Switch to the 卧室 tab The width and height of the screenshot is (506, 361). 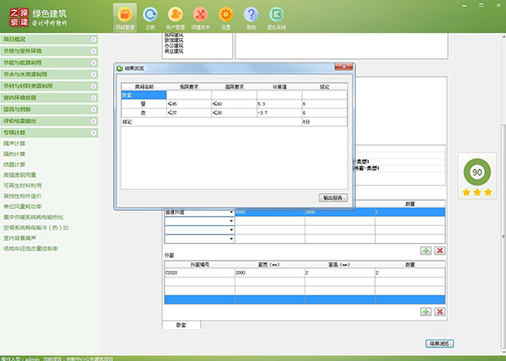(x=181, y=324)
